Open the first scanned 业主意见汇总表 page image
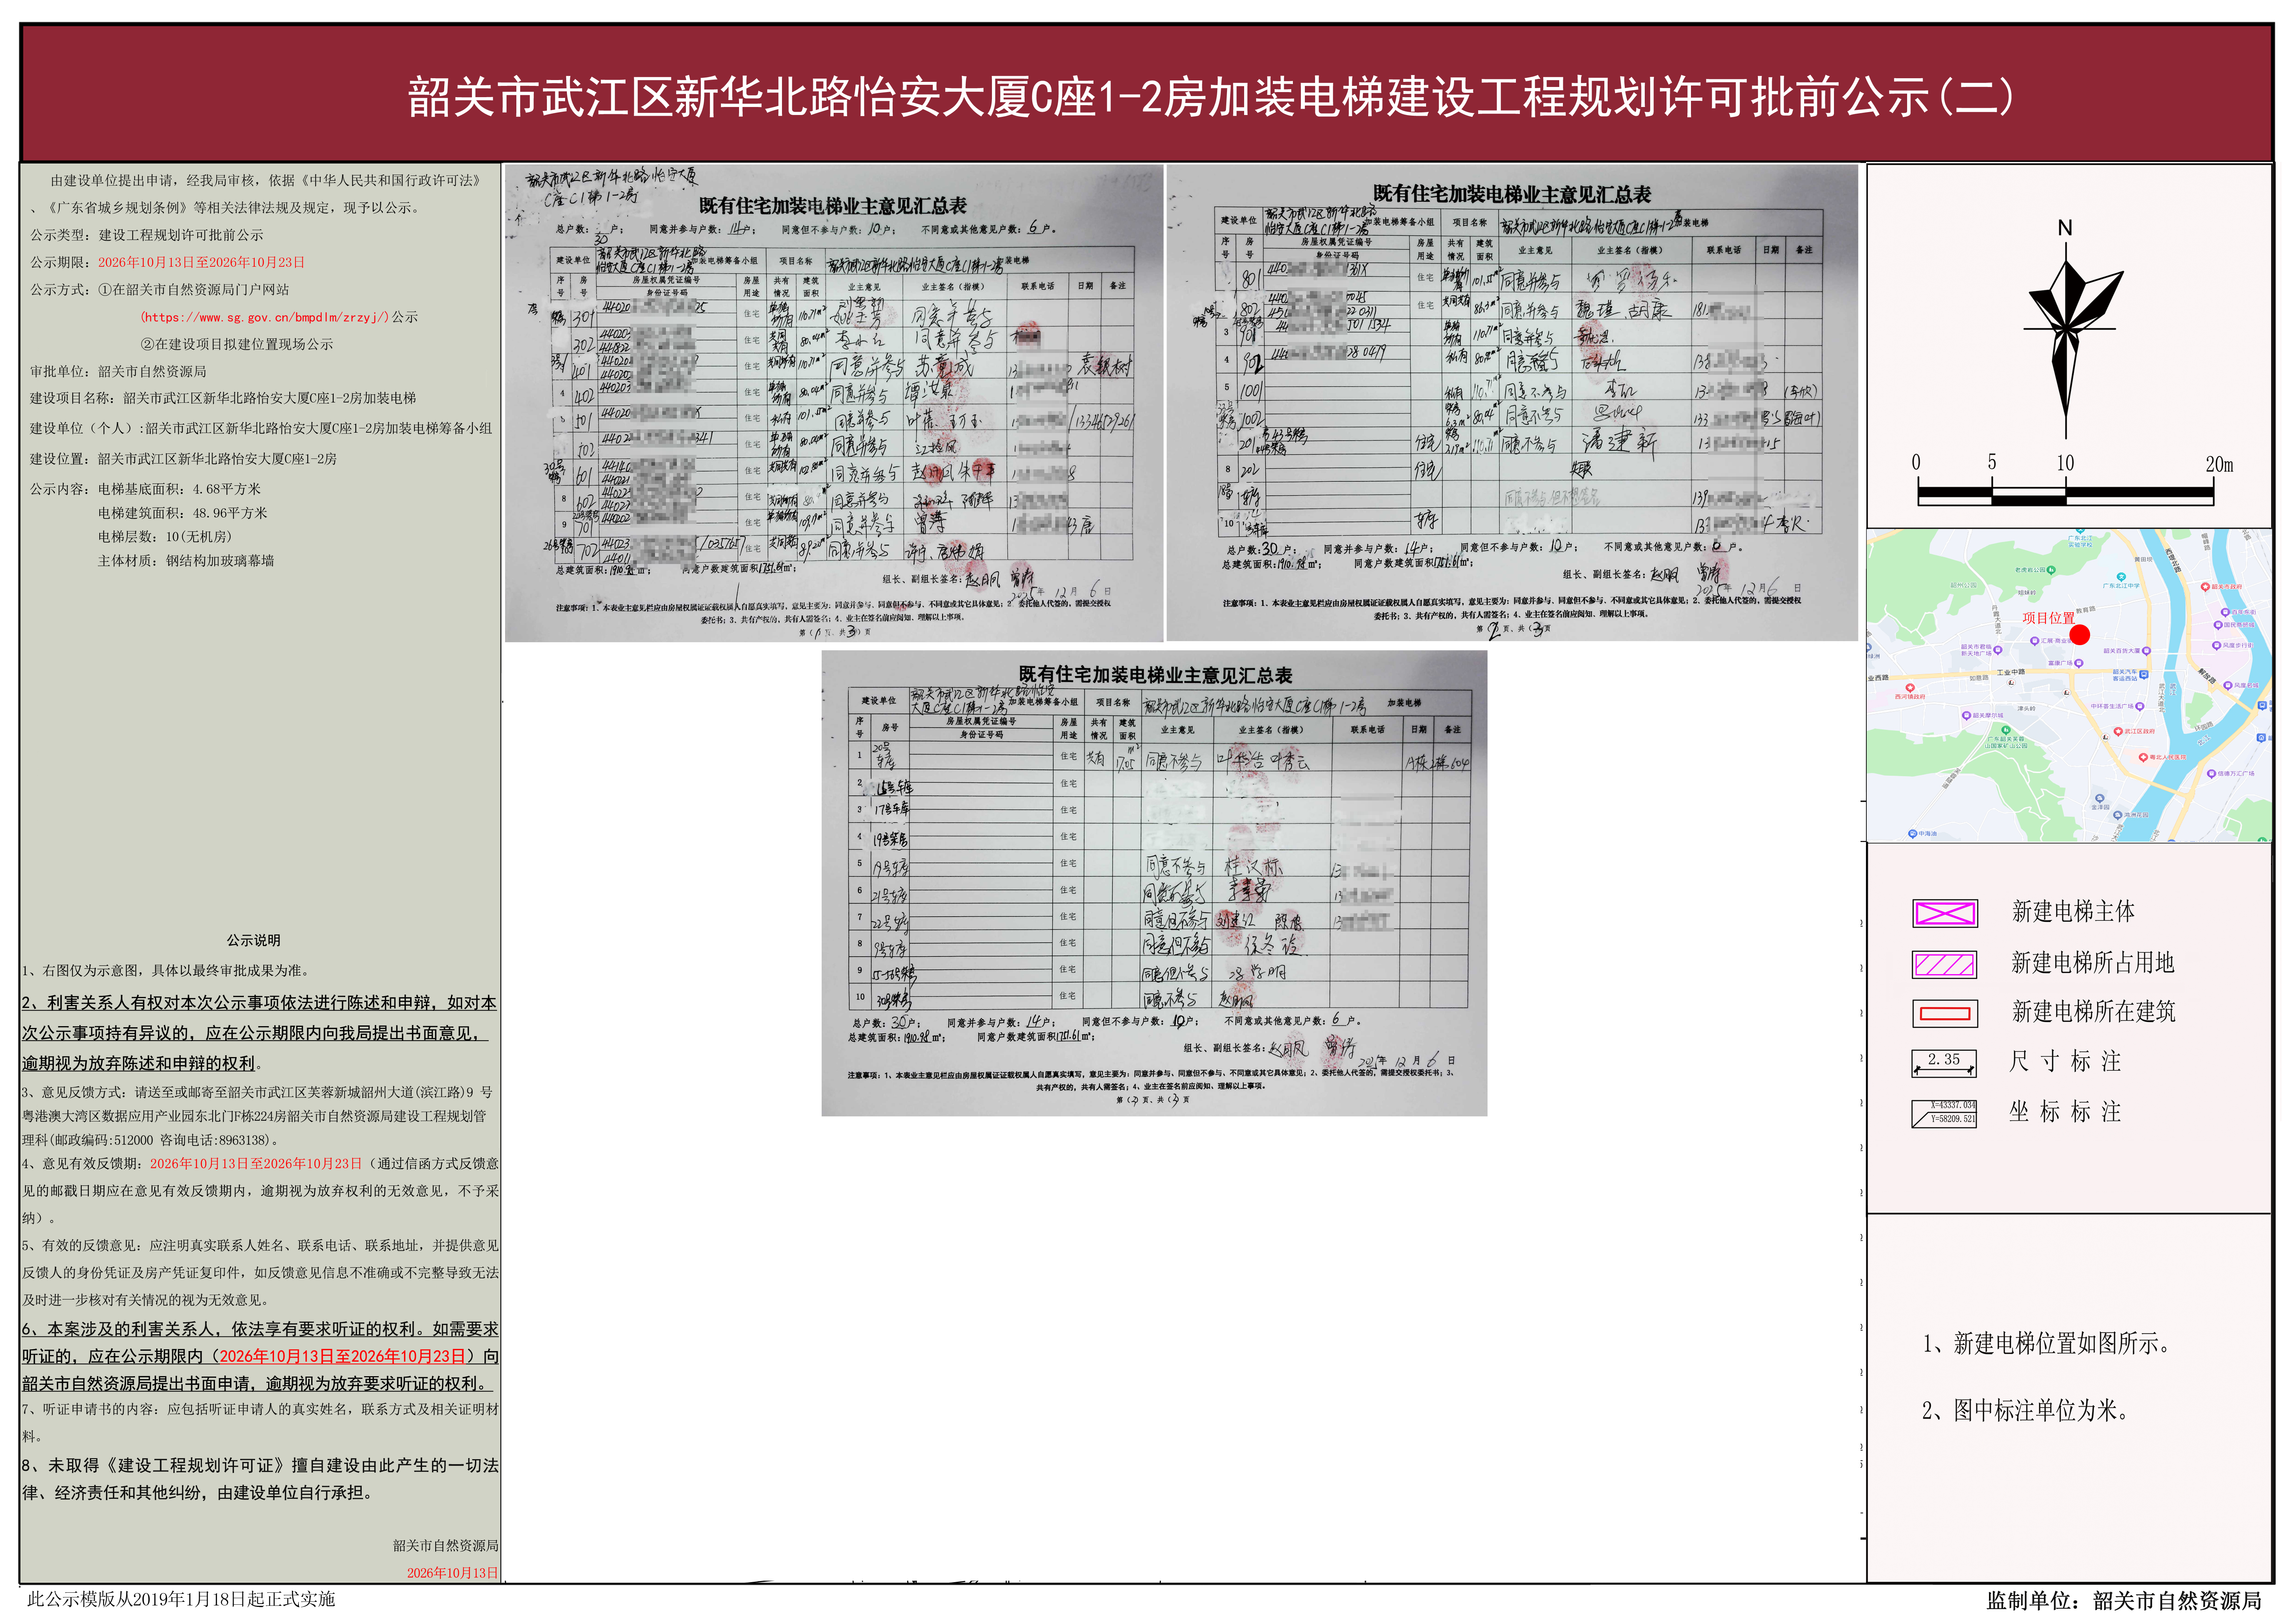Viewport: 2295px width, 1624px height. (x=834, y=403)
